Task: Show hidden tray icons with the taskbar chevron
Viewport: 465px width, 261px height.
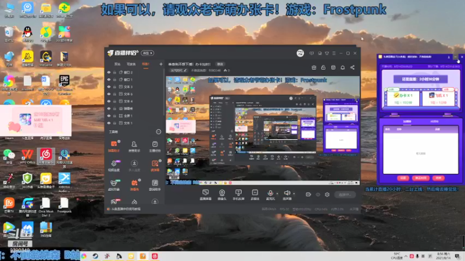Action: point(406,256)
